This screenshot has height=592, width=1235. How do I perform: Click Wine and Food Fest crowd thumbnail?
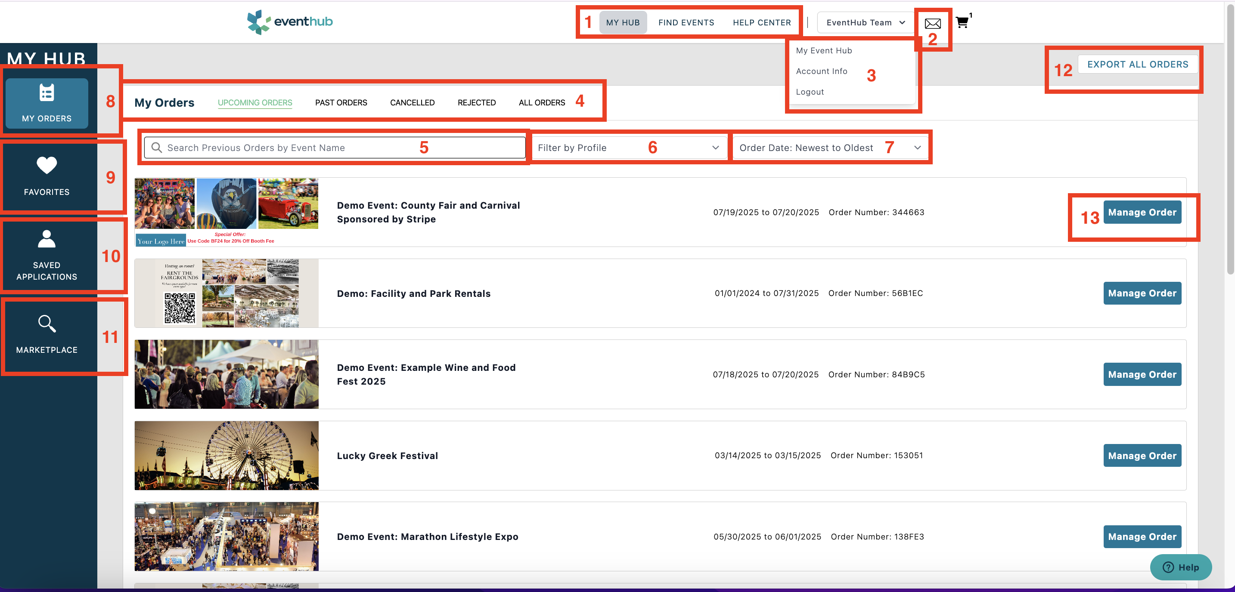click(x=227, y=375)
